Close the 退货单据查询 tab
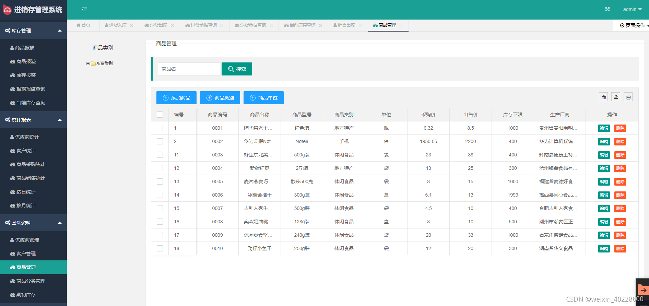Image resolution: width=649 pixels, height=306 pixels. 271,25
